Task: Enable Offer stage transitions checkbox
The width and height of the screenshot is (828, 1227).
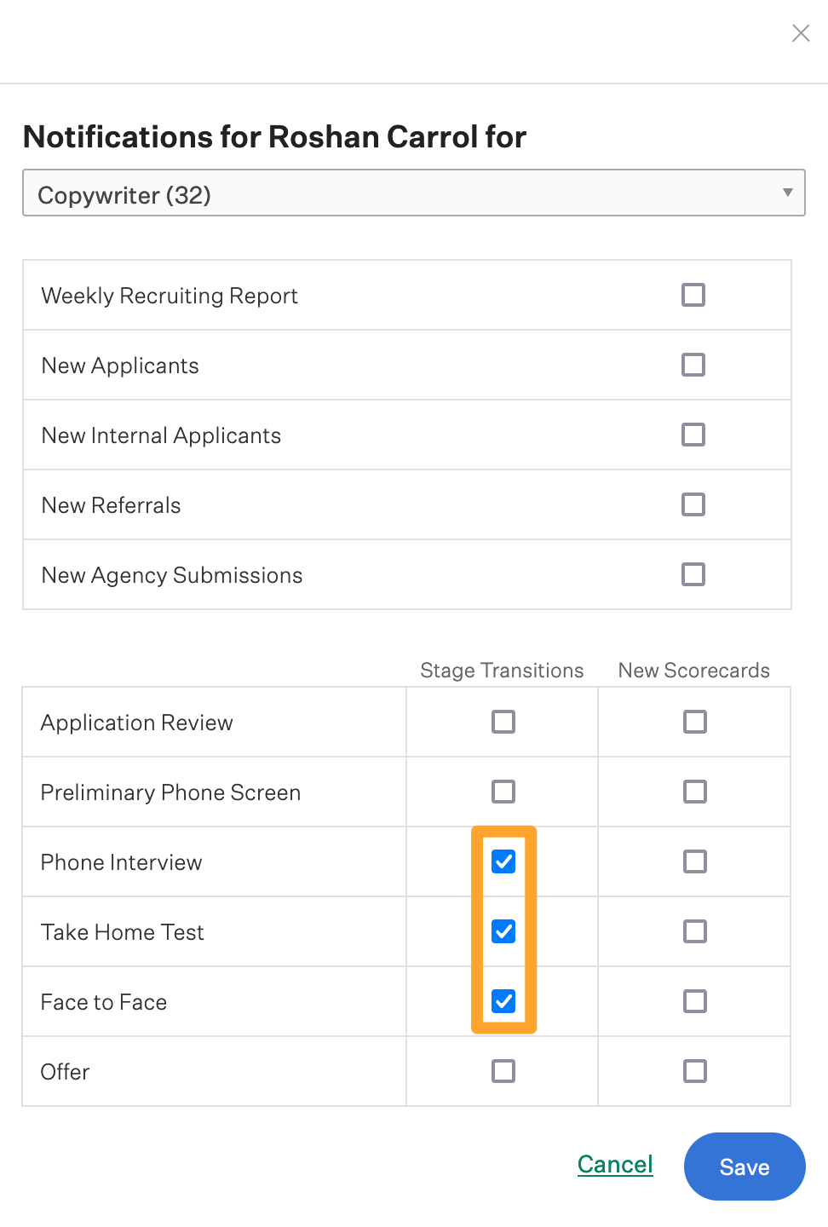Action: click(x=503, y=1071)
